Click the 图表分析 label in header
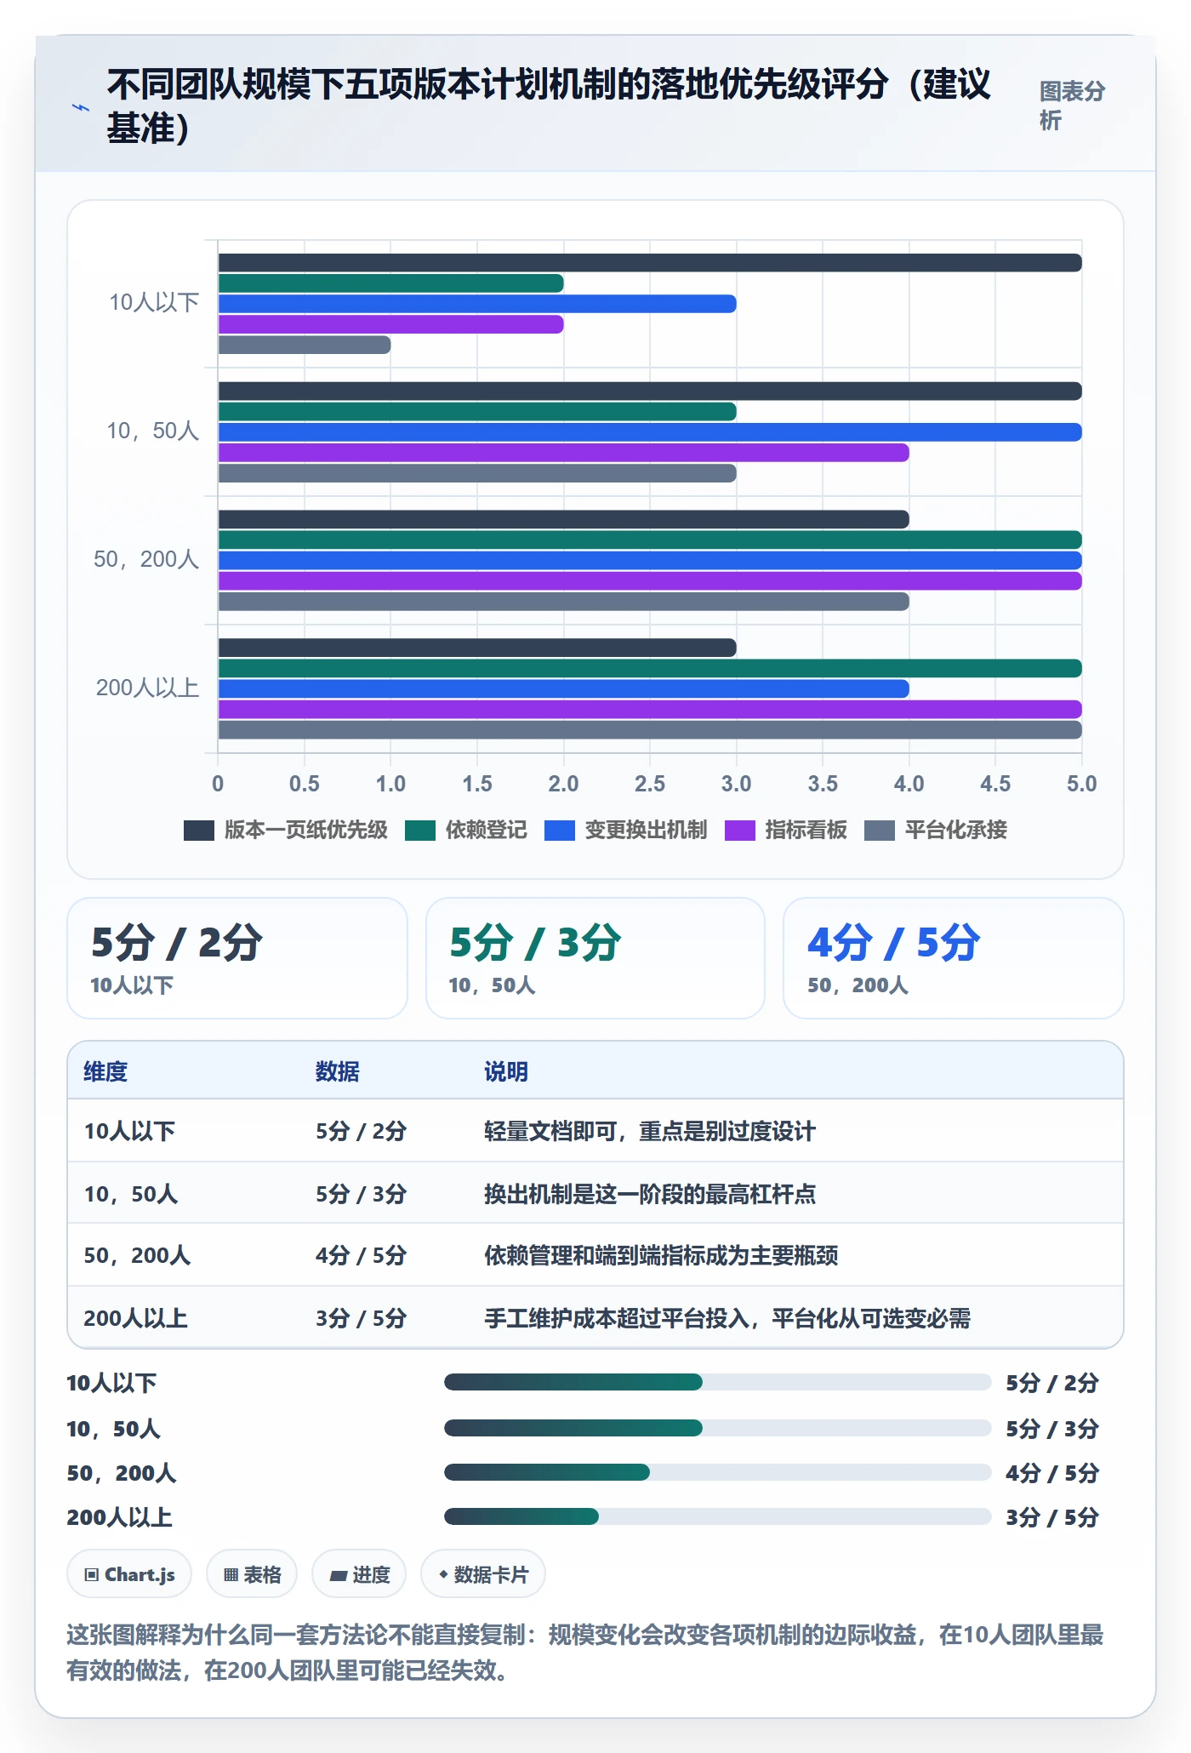The height and width of the screenshot is (1753, 1191). 1072,106
